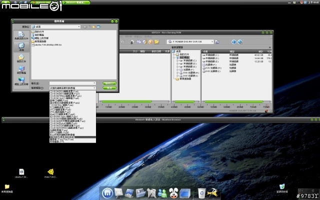Open the crossed tools folder dock icon
Screen dimensions: 320x200
pos(151,193)
